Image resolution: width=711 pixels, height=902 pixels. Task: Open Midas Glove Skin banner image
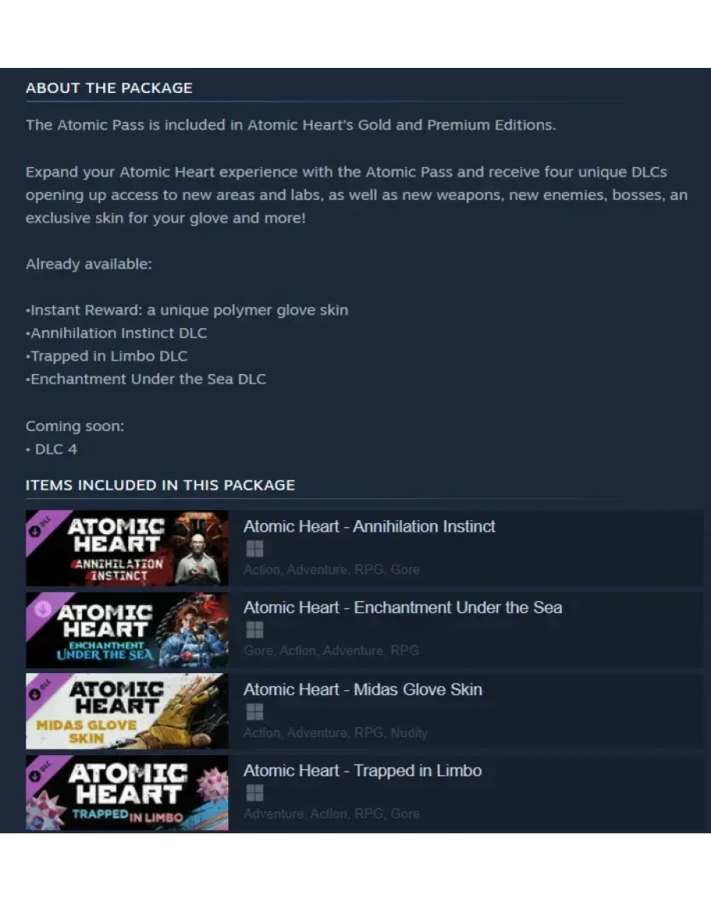coord(127,711)
